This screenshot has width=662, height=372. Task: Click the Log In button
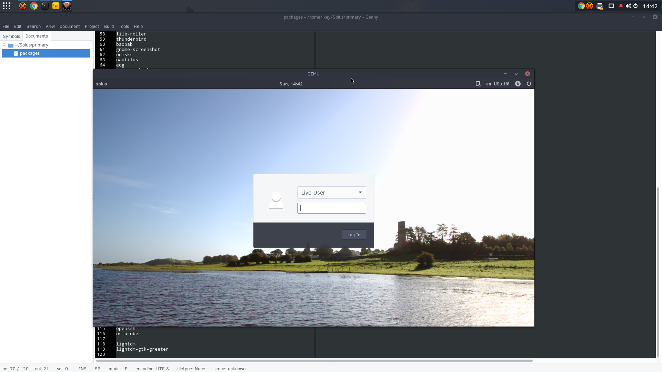[x=354, y=235]
